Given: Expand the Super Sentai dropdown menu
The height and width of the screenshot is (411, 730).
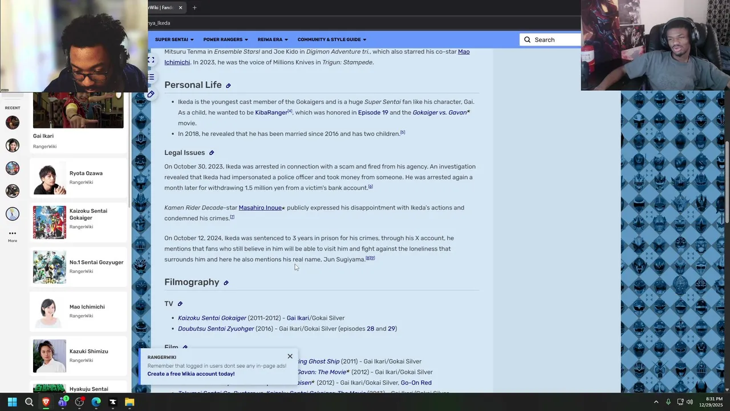Looking at the screenshot, I should pos(175,39).
